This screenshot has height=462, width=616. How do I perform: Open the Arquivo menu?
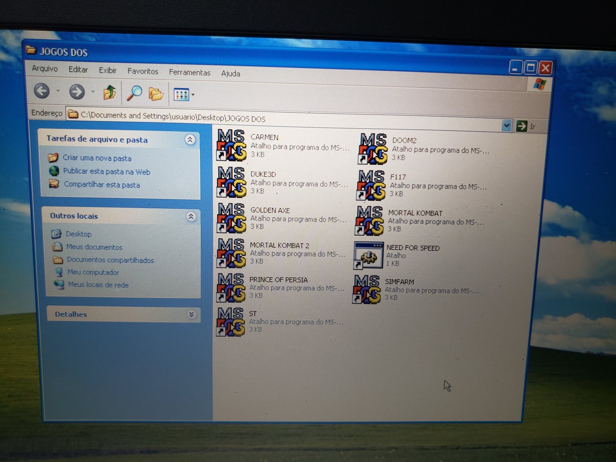[45, 69]
